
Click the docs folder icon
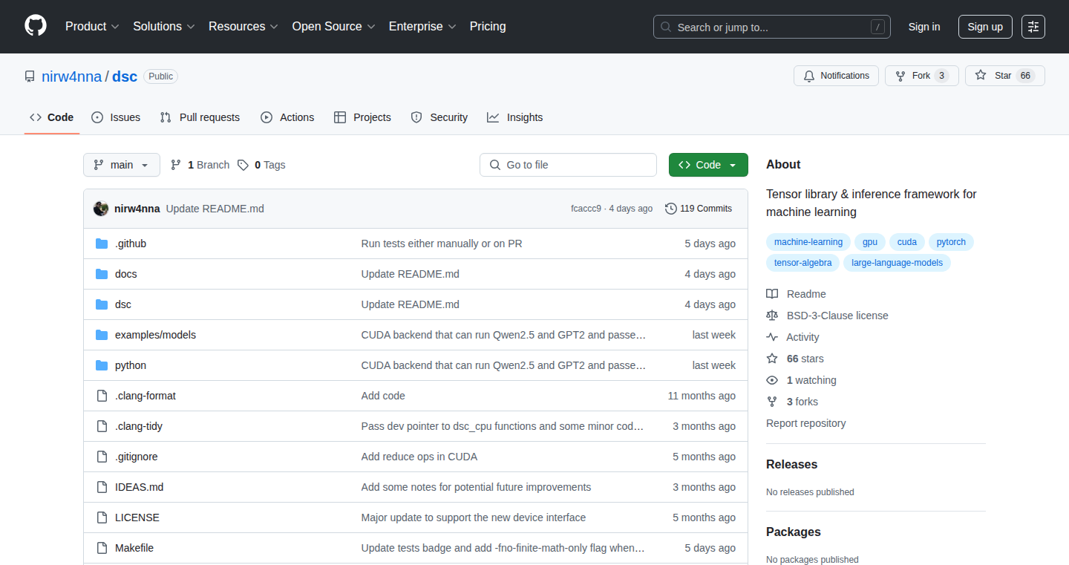pos(102,274)
